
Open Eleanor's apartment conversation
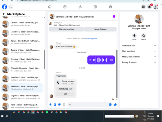(x=22, y=24)
